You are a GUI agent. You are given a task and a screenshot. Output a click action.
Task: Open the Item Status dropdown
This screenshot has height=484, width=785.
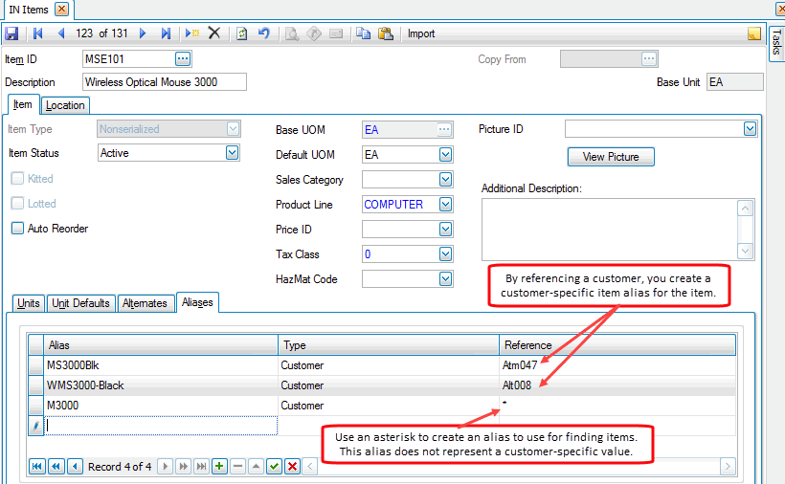(x=232, y=153)
